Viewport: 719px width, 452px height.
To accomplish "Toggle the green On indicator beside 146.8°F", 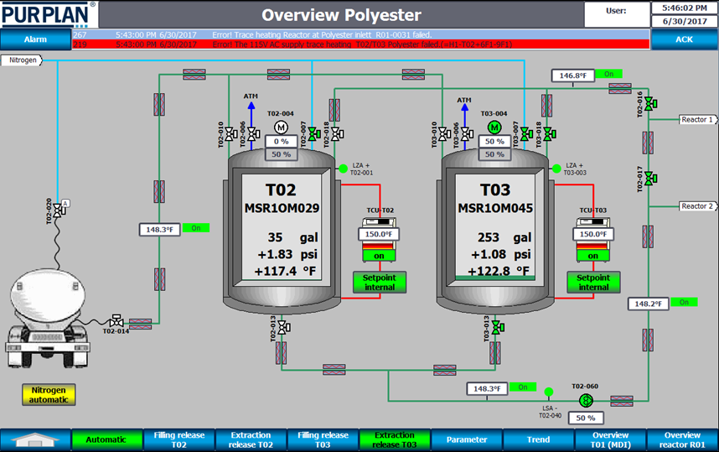I will click(609, 75).
